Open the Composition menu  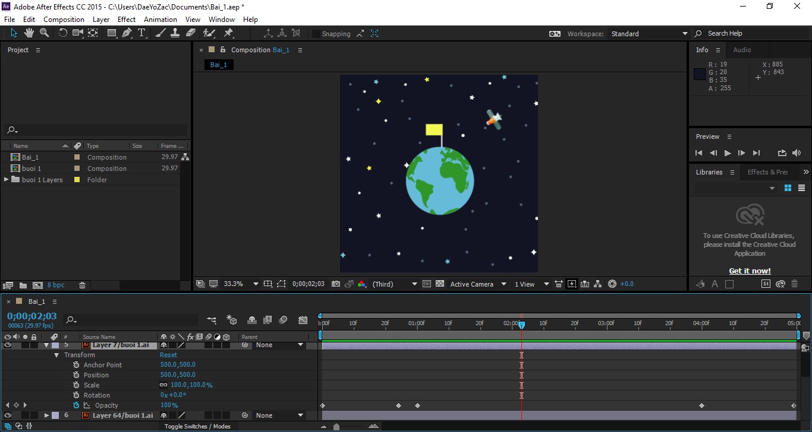pos(64,20)
